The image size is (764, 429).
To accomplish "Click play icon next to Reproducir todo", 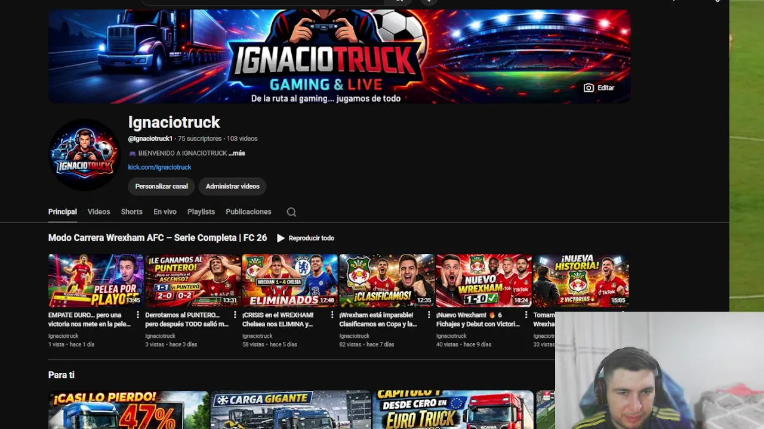I will tap(281, 238).
